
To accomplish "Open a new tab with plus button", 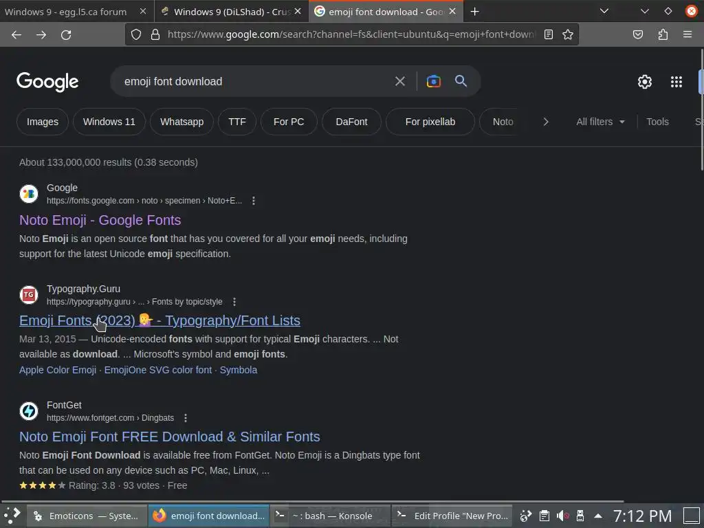I will pyautogui.click(x=475, y=12).
